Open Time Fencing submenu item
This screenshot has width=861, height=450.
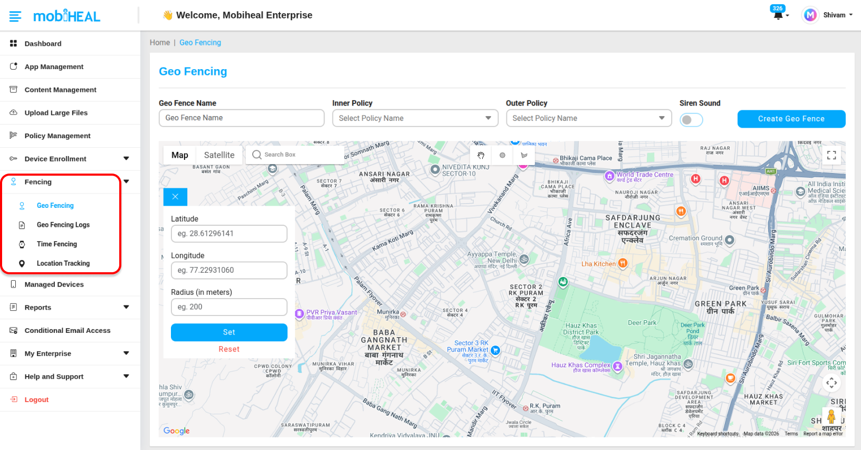point(57,244)
